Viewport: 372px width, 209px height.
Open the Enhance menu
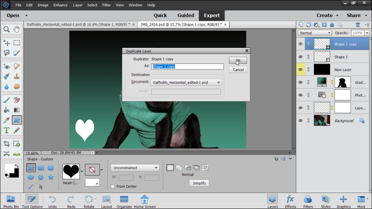pyautogui.click(x=60, y=5)
